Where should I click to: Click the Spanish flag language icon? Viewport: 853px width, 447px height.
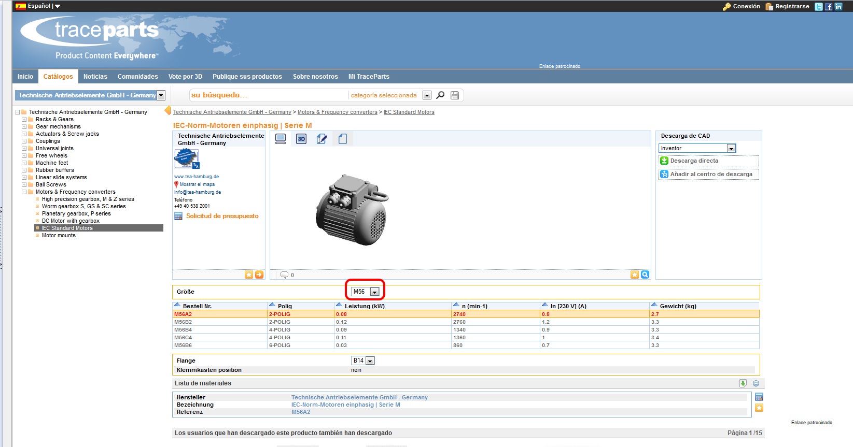tap(21, 6)
